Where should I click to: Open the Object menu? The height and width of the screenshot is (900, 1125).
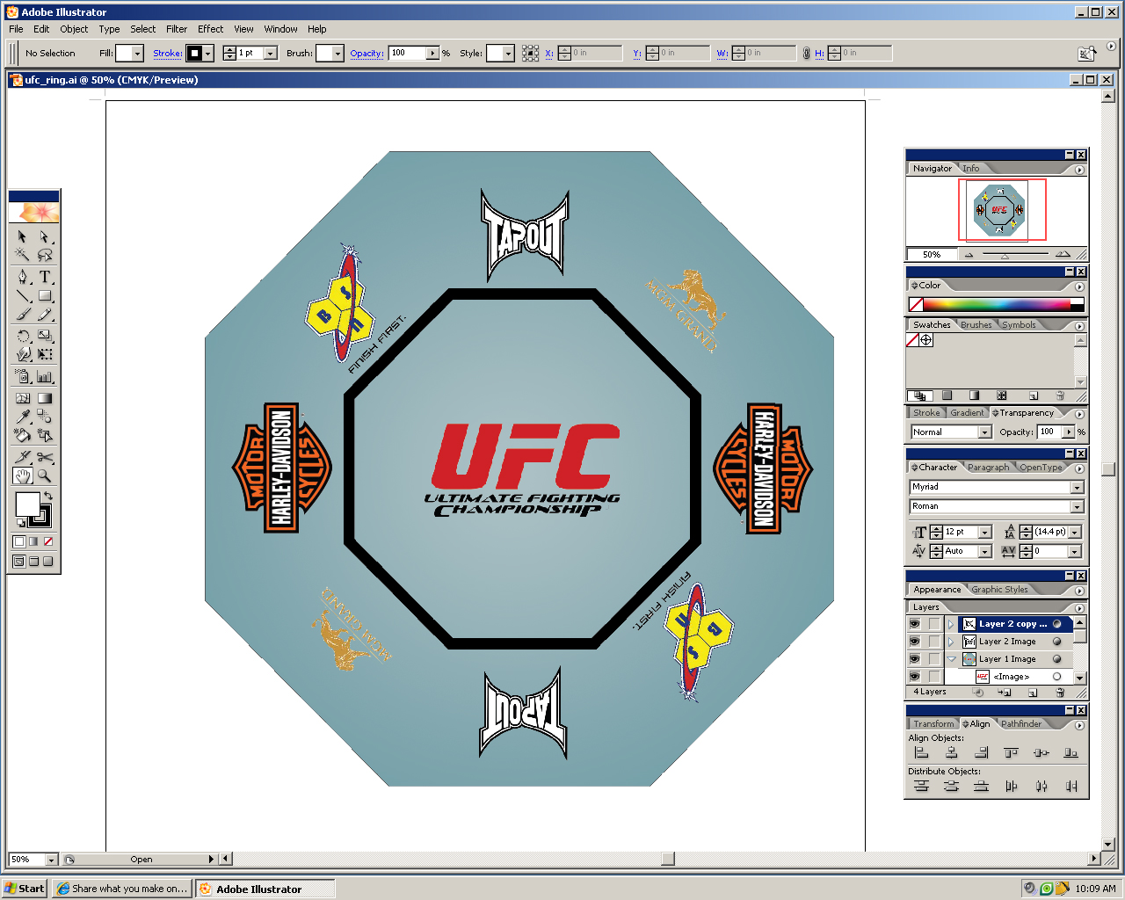[x=74, y=29]
